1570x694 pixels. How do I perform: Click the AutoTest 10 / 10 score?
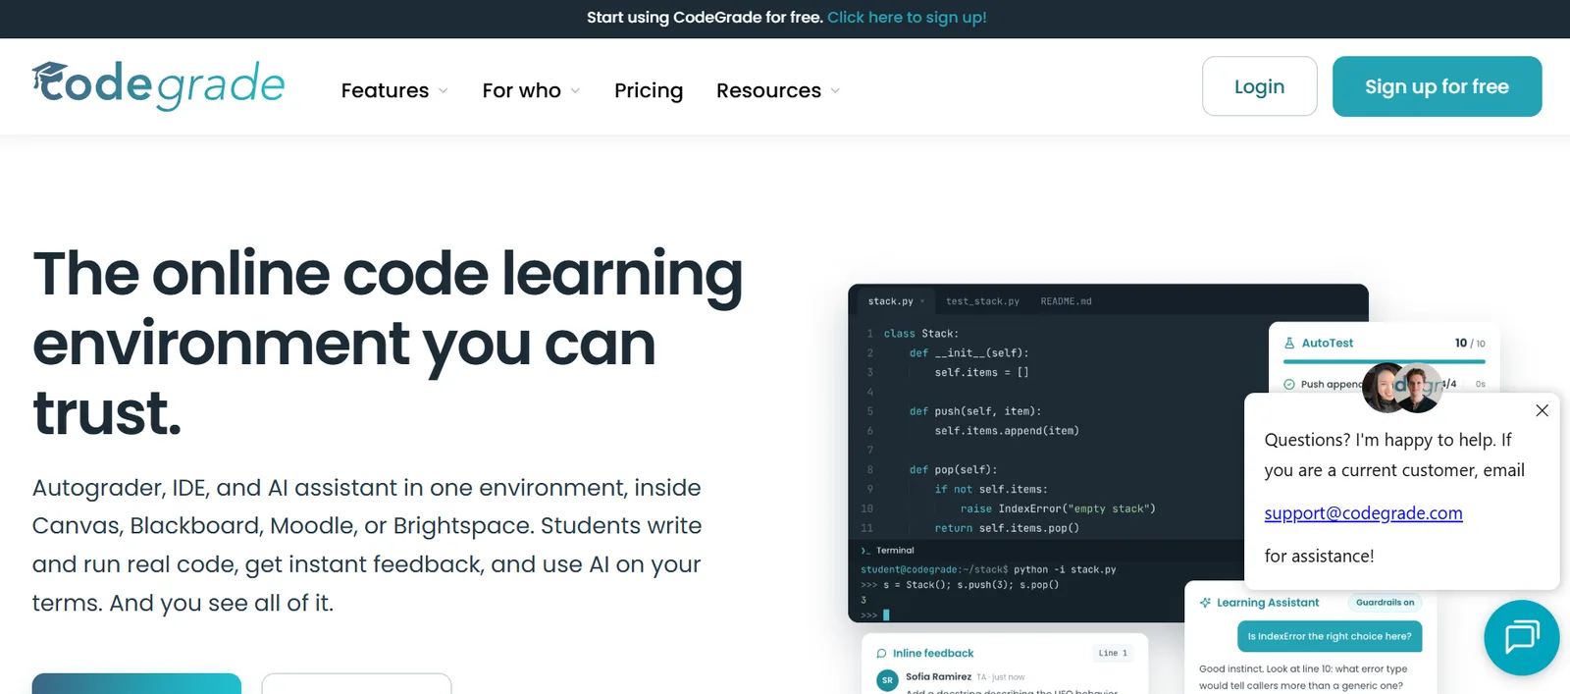[x=1470, y=343]
